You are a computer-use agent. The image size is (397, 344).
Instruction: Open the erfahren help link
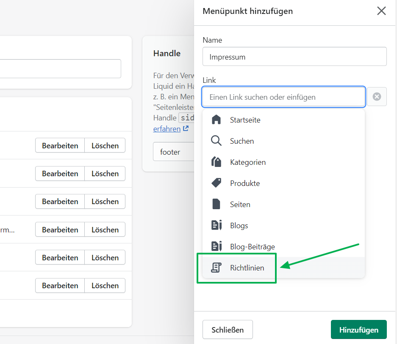[x=167, y=129]
